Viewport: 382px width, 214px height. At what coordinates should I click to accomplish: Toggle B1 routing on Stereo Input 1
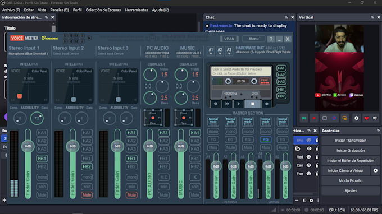click(x=42, y=159)
